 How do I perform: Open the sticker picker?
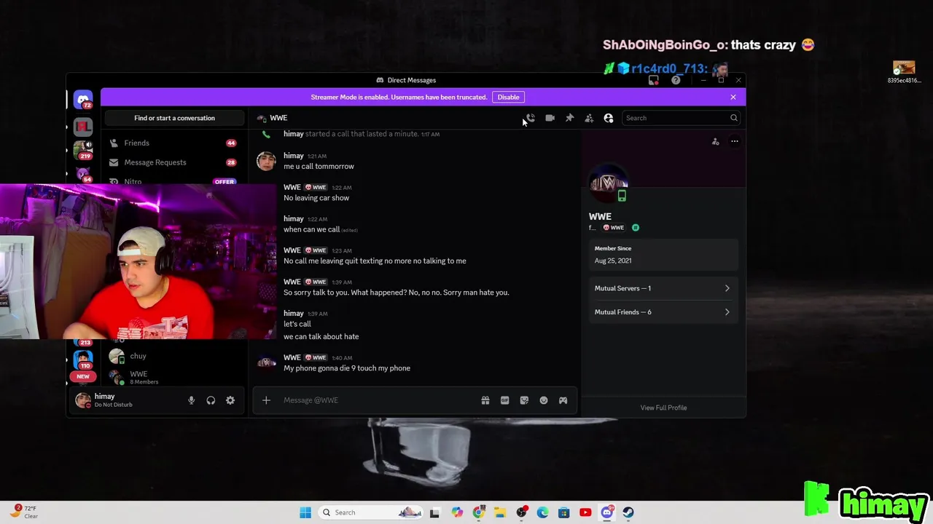[x=524, y=400]
